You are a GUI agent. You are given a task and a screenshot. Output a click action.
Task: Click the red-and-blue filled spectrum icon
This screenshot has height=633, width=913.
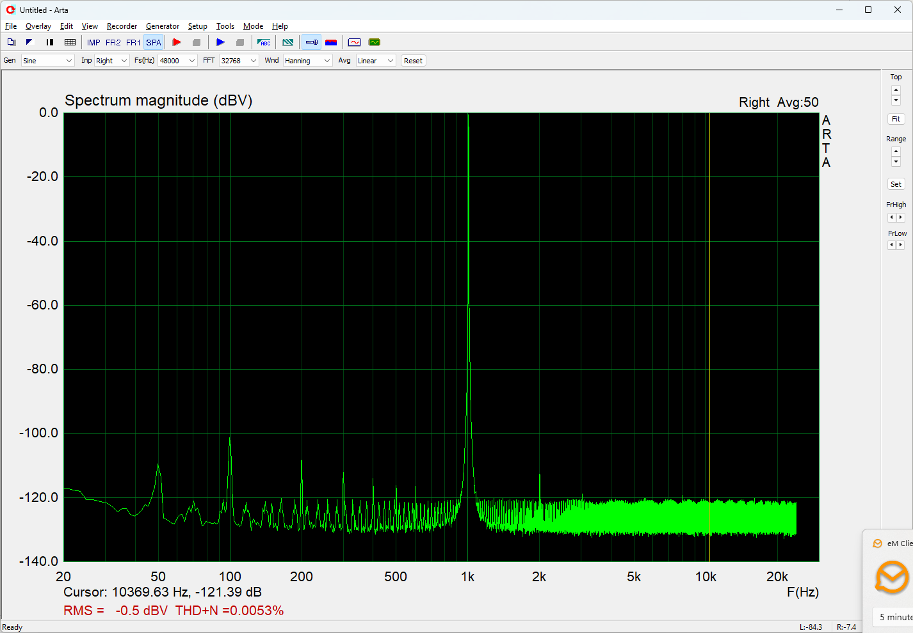(331, 42)
